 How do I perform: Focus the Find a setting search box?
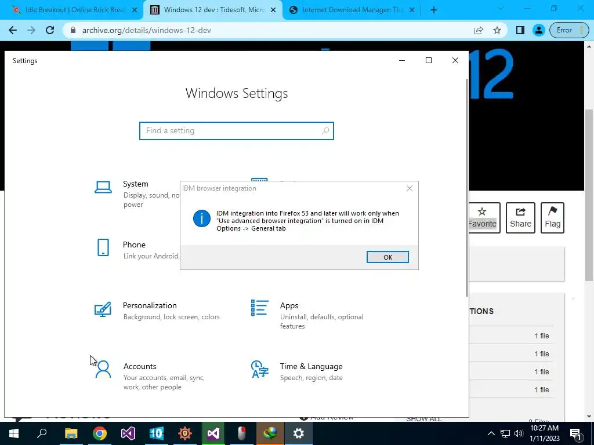237,131
